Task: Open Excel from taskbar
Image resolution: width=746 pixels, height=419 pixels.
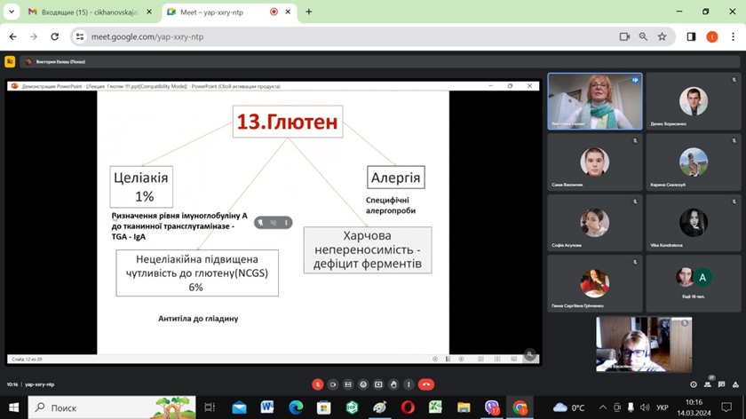Action: point(436,407)
